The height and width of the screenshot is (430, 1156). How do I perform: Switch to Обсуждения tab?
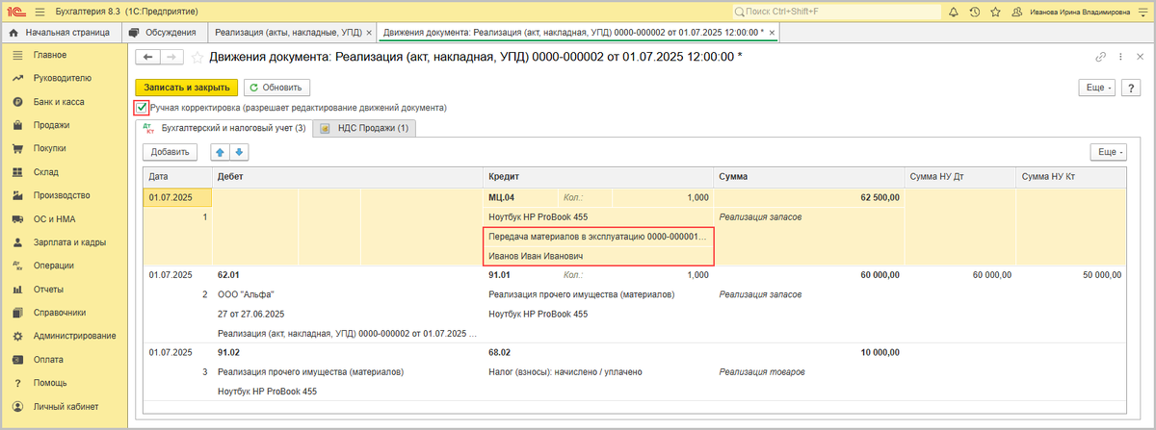click(x=163, y=33)
